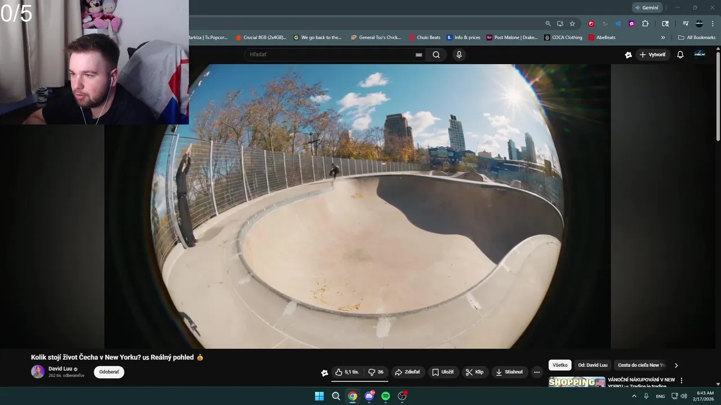Open the Post Malone | Drake... bookmark
This screenshot has width=721, height=405.
(512, 38)
